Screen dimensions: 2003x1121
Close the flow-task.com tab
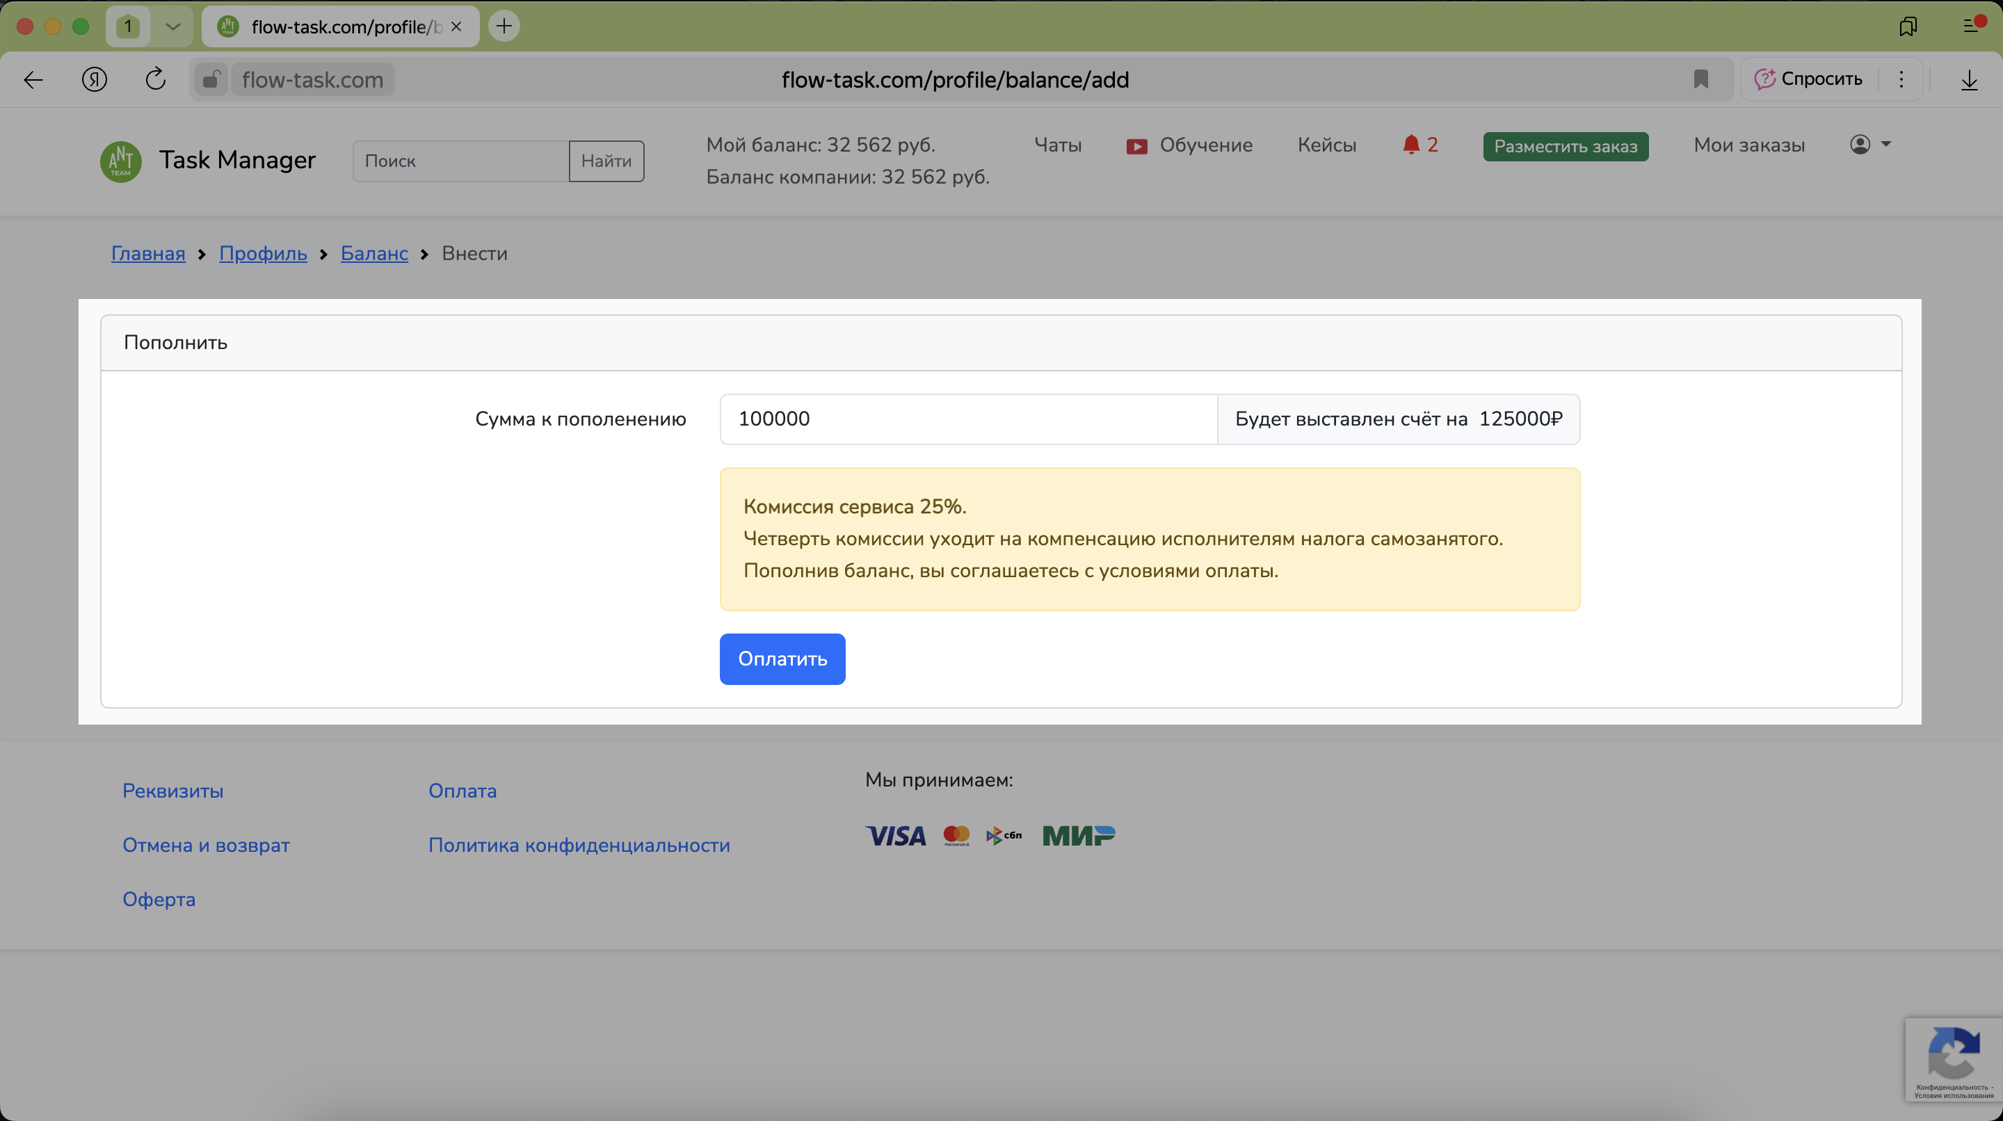point(456,26)
